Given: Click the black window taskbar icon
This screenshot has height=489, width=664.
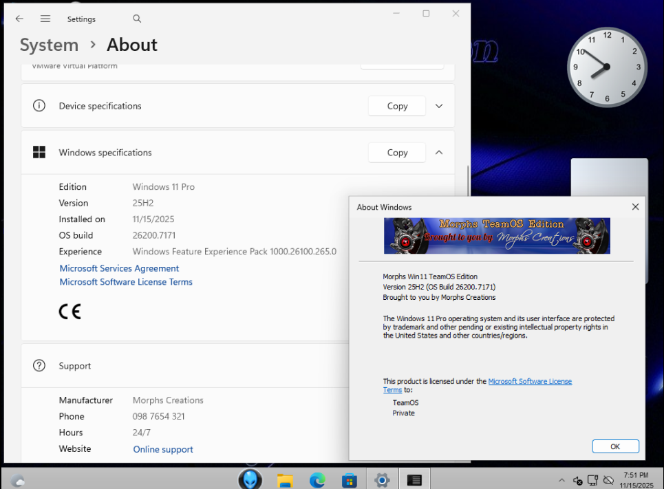Looking at the screenshot, I should tap(414, 480).
